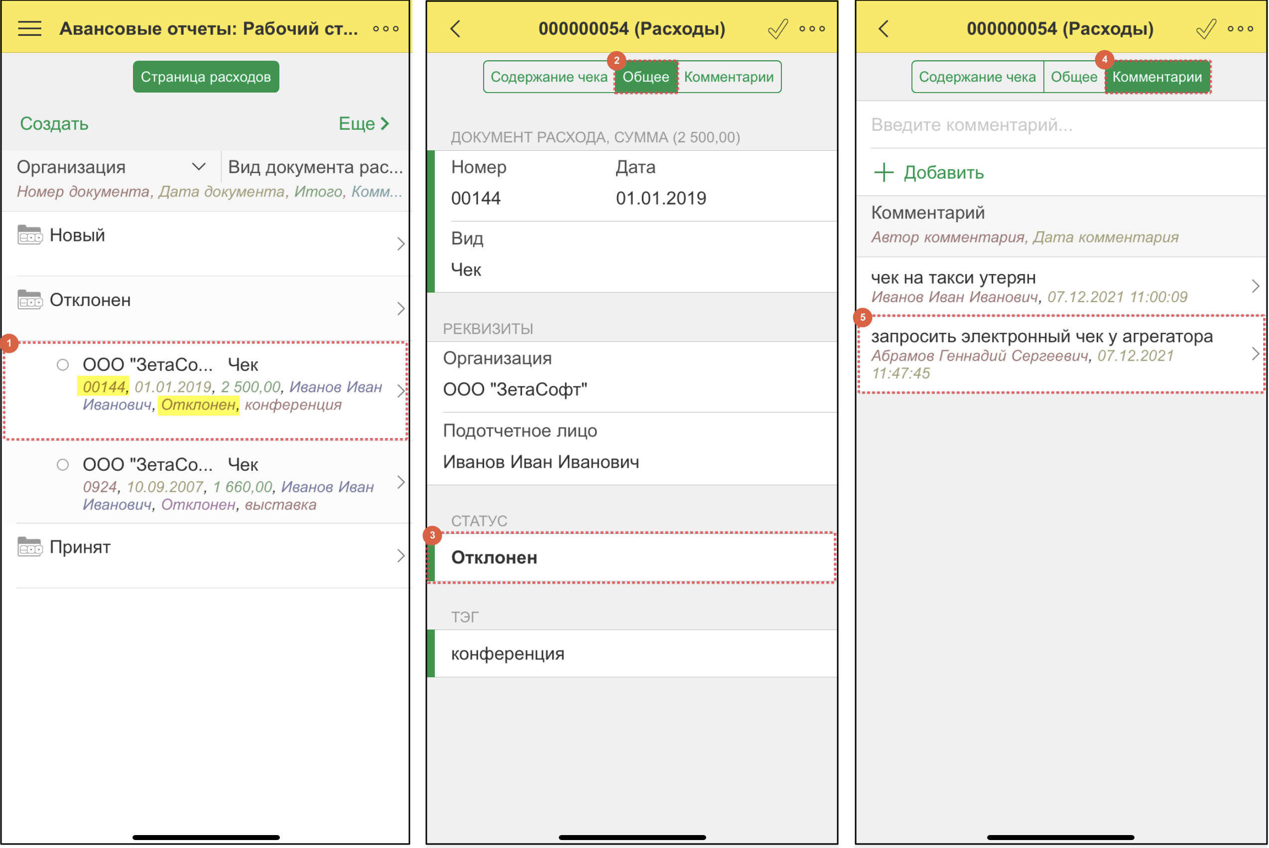This screenshot has height=848, width=1269.
Task: Open the 0924 receipt row chevron
Action: 401,482
